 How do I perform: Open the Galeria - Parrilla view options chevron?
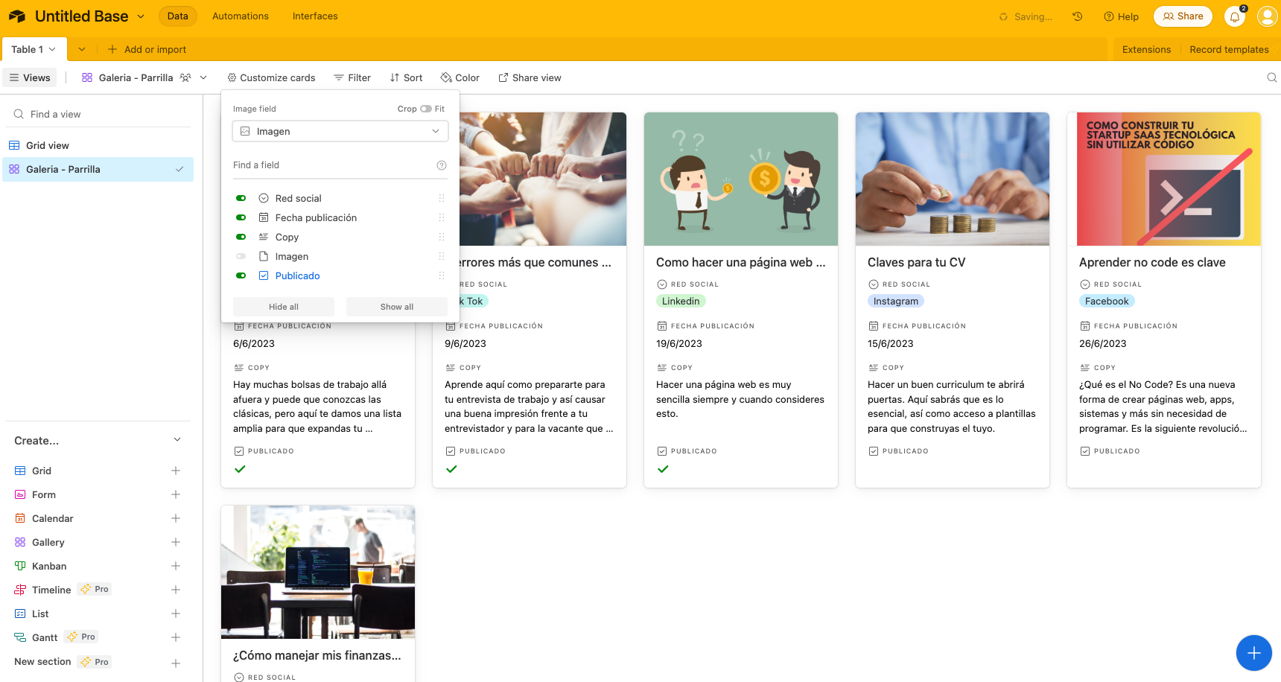[x=203, y=77]
